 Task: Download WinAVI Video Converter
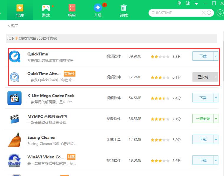tap(203, 160)
